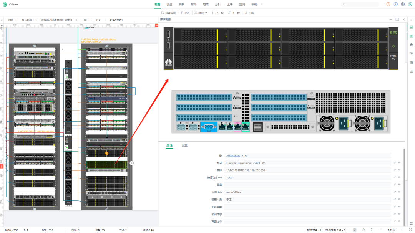Image resolution: width=415 pixels, height=233 pixels.
Task: Zoom out with minus button
Action: click(x=381, y=230)
